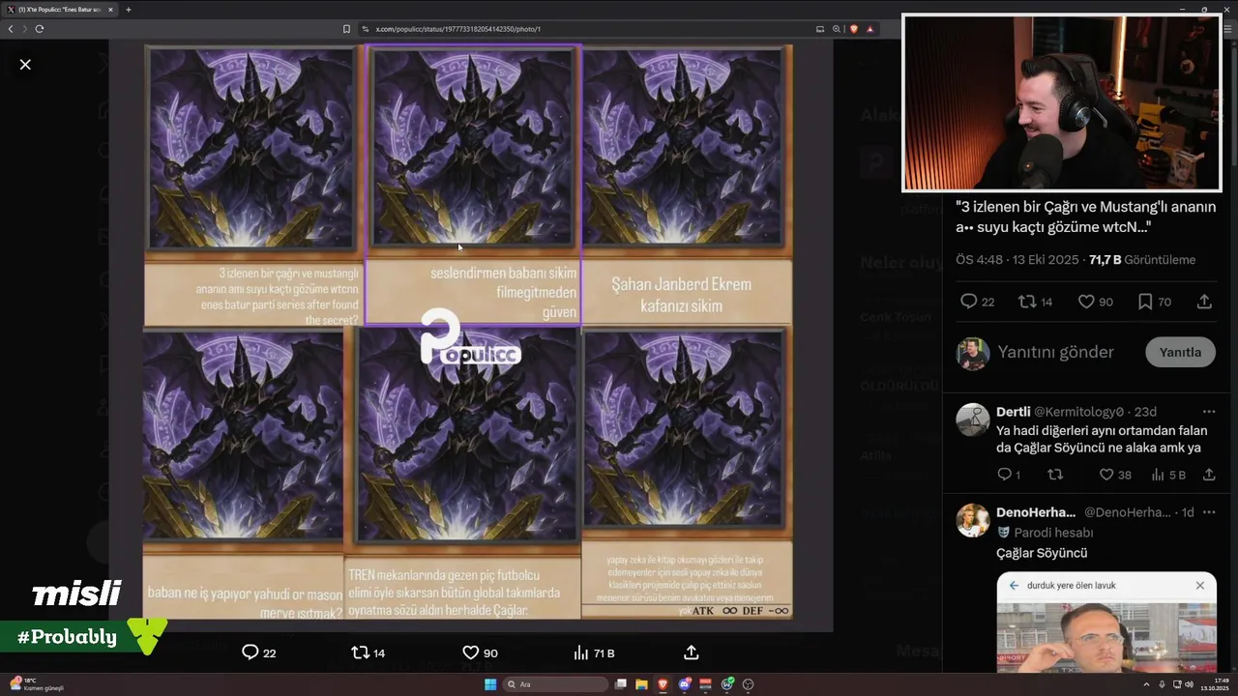Click reply icon under photo

tap(250, 652)
